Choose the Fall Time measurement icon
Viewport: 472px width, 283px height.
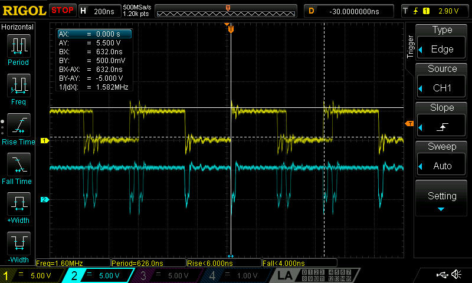(19, 164)
